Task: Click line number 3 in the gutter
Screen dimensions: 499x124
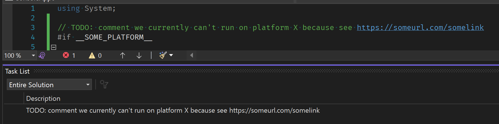Action: [33, 28]
